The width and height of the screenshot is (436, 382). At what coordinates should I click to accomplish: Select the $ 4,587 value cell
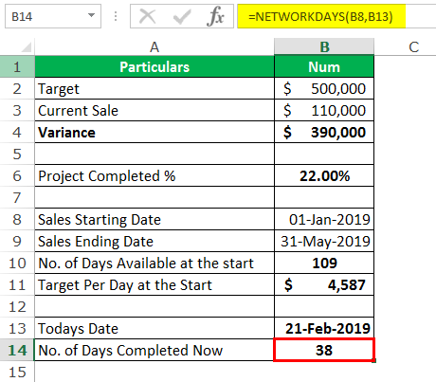tap(324, 284)
